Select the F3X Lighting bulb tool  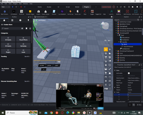[x=106, y=73]
